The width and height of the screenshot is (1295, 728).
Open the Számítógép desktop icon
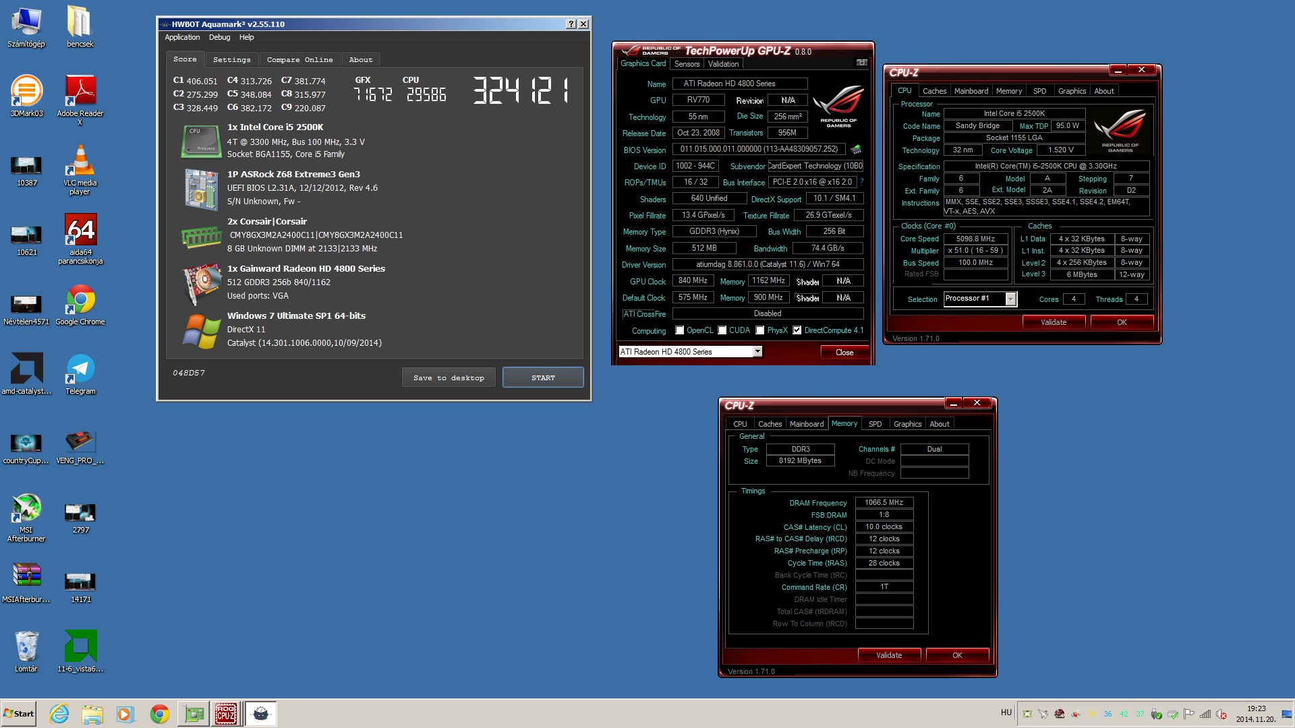pos(26,27)
